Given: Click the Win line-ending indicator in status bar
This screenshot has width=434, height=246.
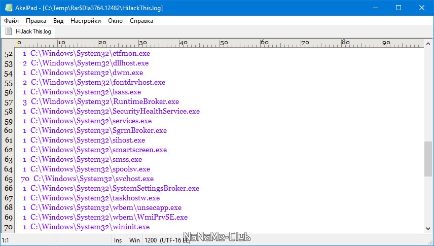Looking at the screenshot, I should [x=134, y=240].
